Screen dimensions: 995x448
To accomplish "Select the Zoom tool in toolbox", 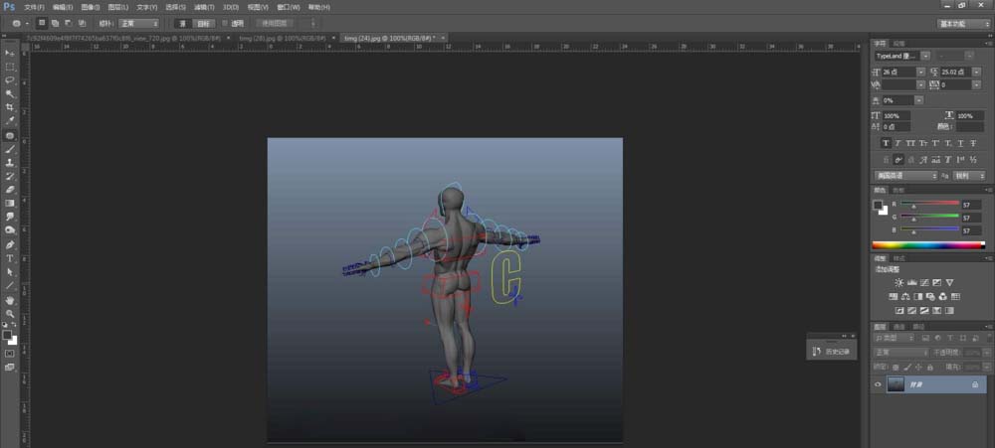I will 10,313.
